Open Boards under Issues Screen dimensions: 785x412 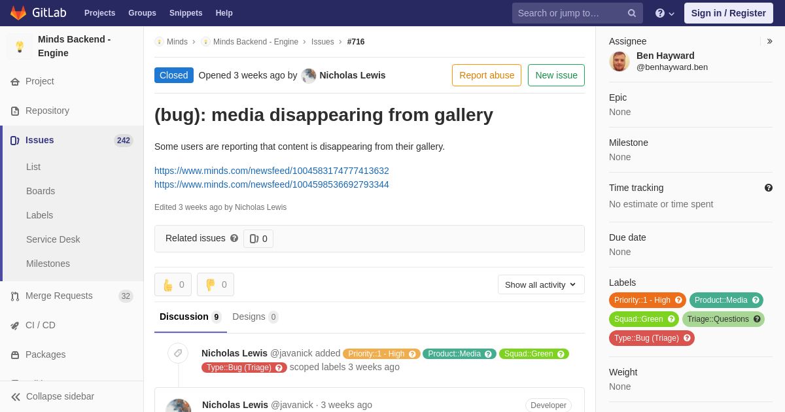[x=41, y=191]
